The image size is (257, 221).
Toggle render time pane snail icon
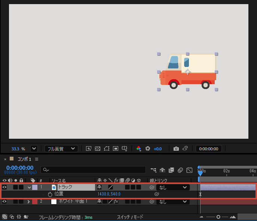pyautogui.click(x=26, y=217)
